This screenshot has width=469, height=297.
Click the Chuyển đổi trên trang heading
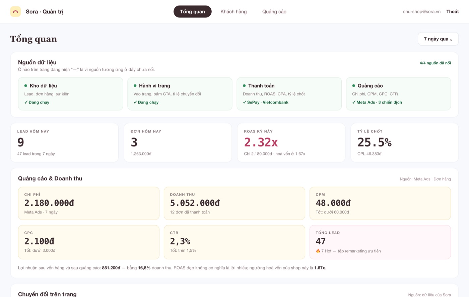tap(47, 294)
